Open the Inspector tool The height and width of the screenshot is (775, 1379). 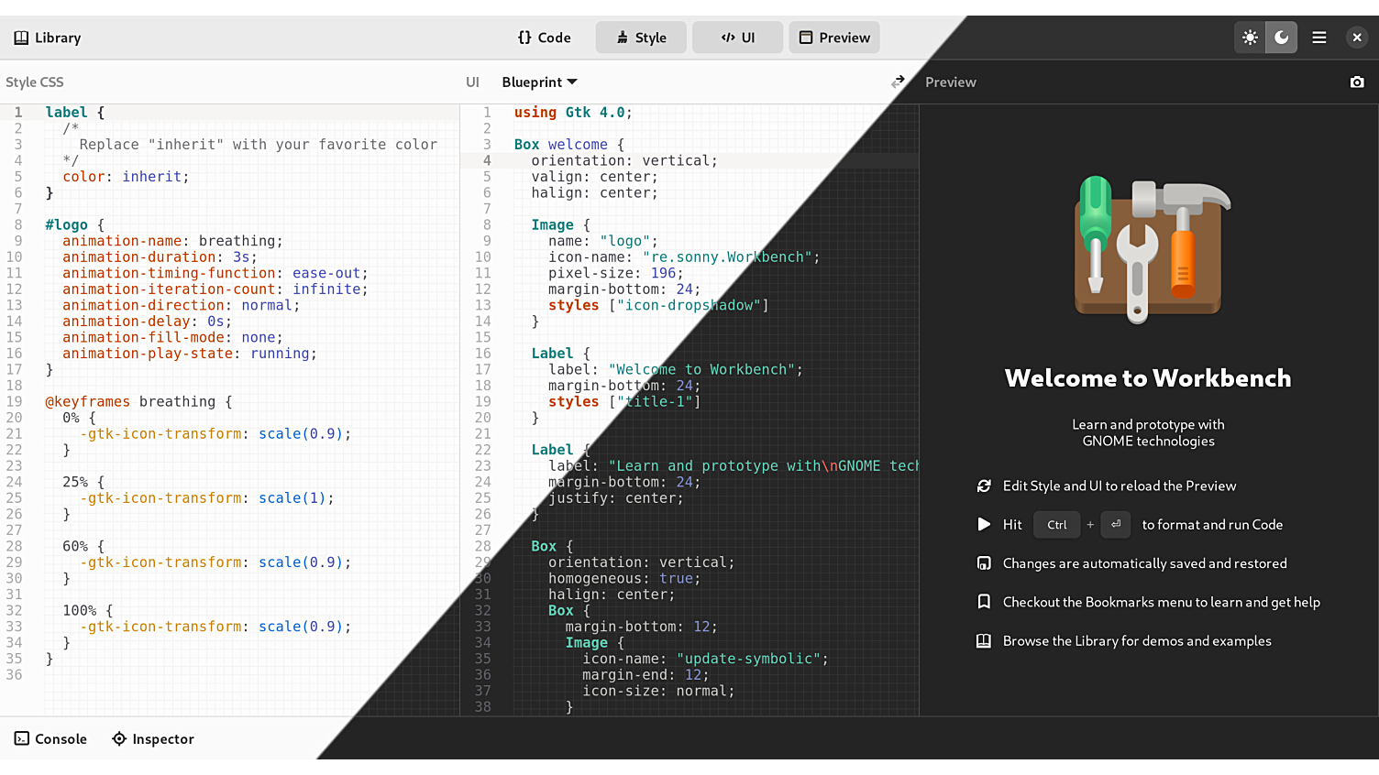[153, 739]
